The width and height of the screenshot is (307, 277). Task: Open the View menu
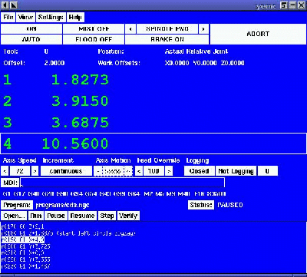25,18
